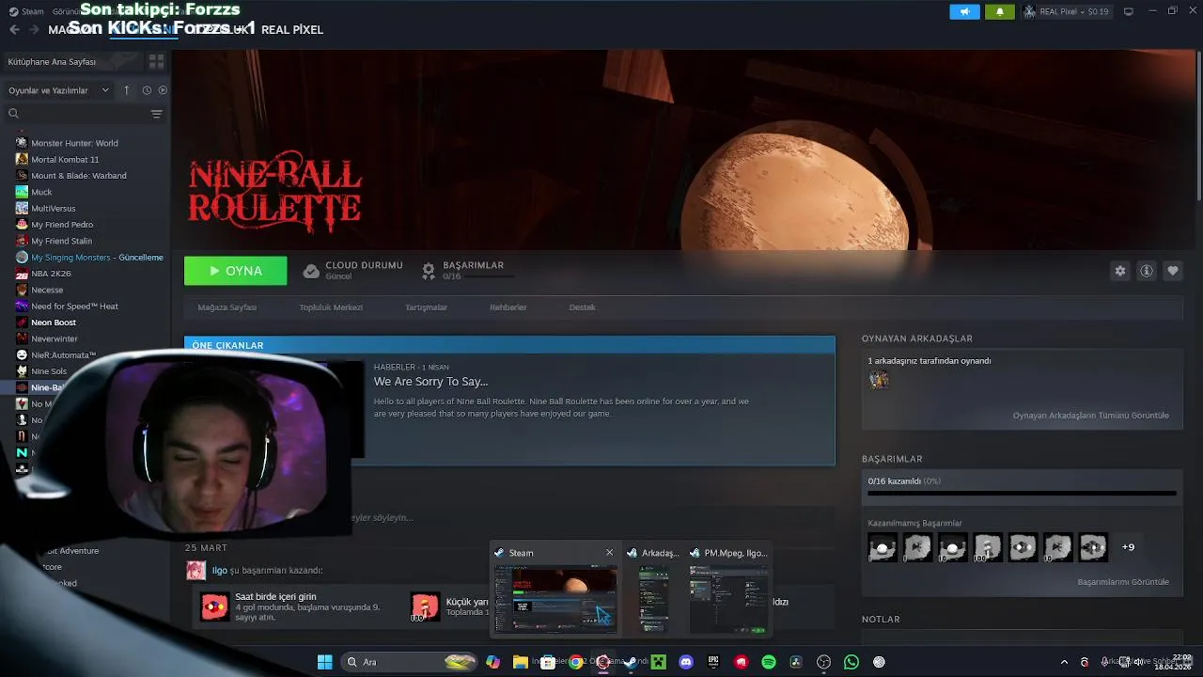Go forward with the Steam forward arrow
The width and height of the screenshot is (1203, 677).
34,30
